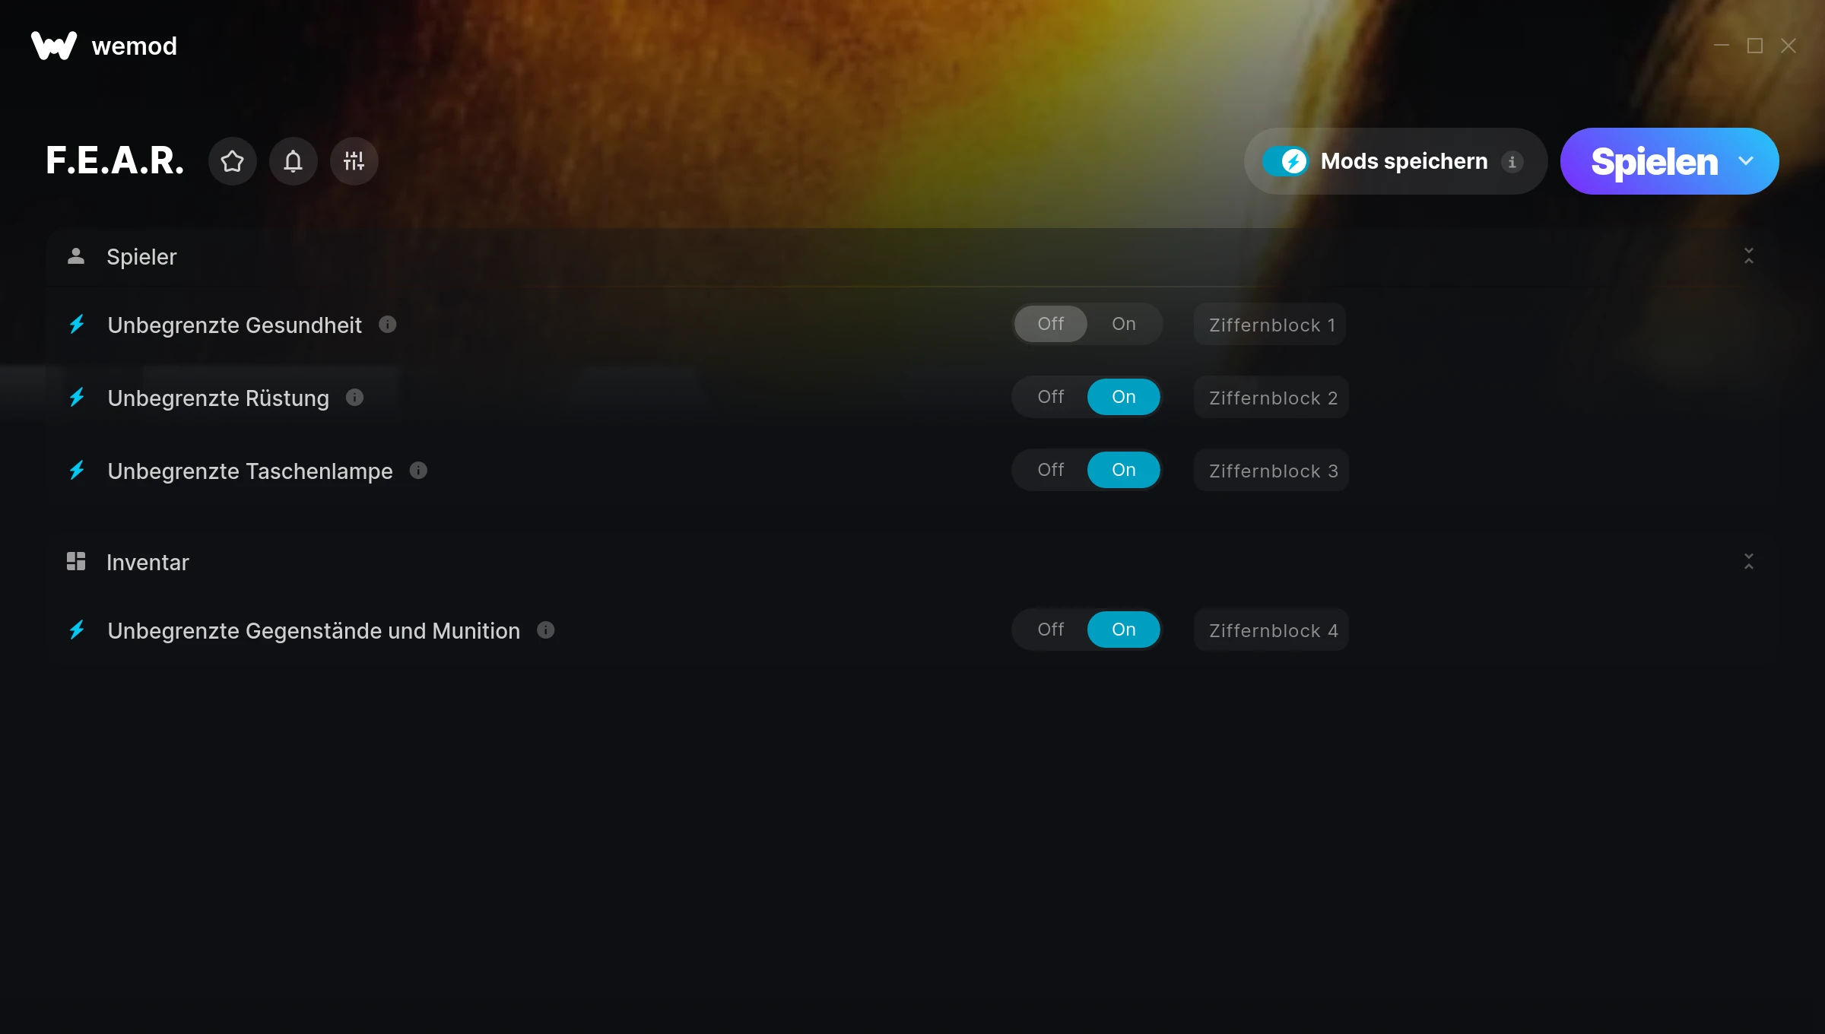Change the Ziffernblock 1 hotkey
Viewport: 1825px width, 1034px height.
click(1270, 325)
